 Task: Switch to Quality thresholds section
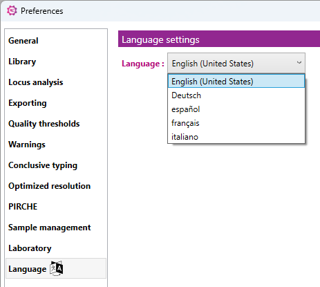pyautogui.click(x=44, y=124)
